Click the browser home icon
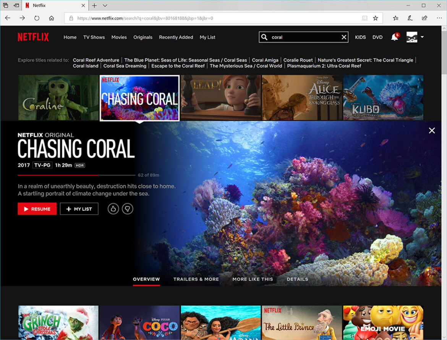 click(x=51, y=18)
